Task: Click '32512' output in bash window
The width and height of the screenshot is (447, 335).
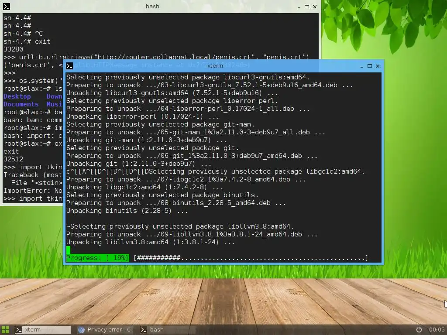Action: click(x=13, y=159)
